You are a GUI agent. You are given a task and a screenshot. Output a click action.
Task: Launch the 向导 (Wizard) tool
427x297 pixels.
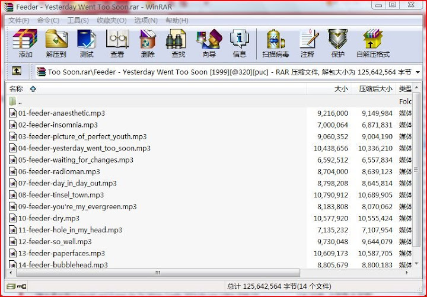tap(209, 43)
